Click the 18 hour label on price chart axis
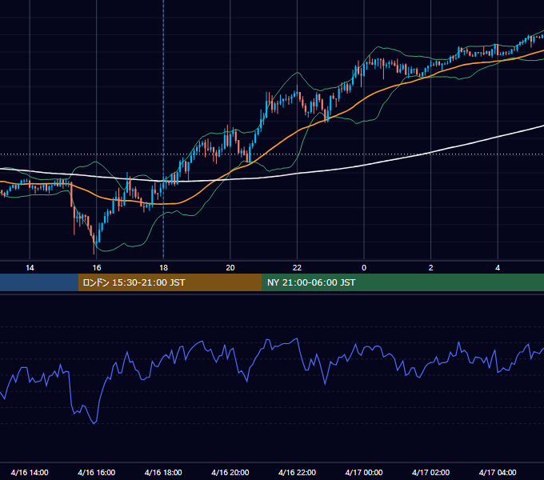Screen dimensions: 544x480 (x=163, y=268)
